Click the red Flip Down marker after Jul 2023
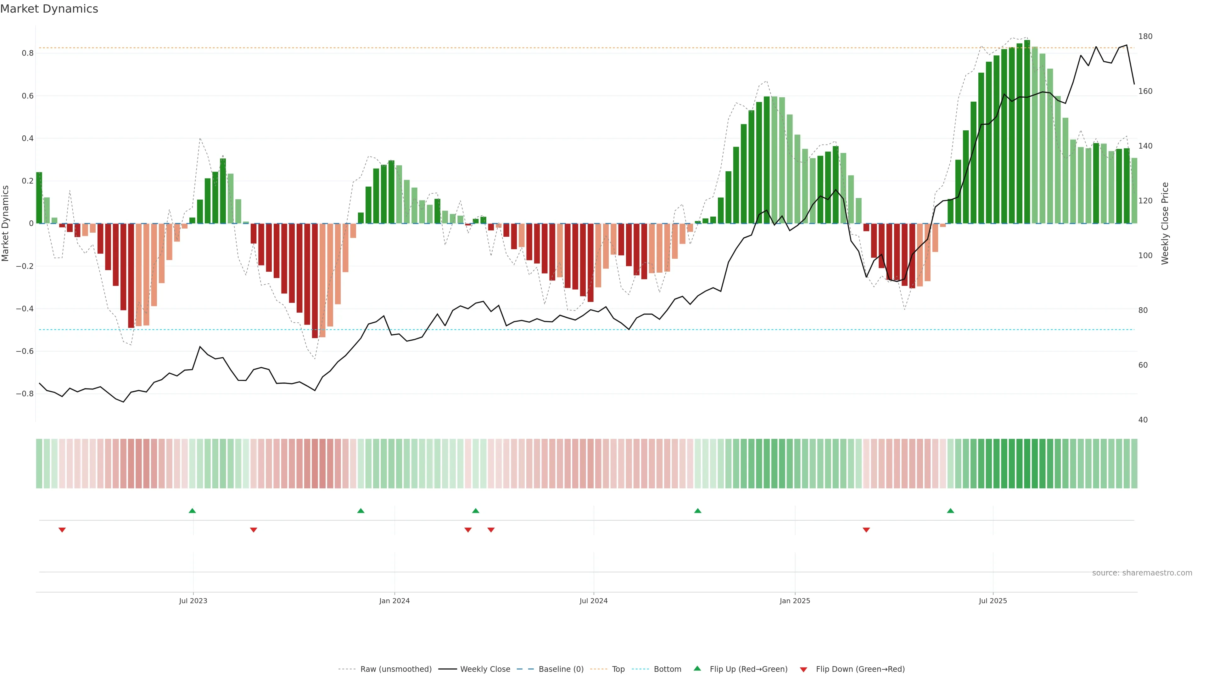This screenshot has height=680, width=1208. (x=254, y=530)
